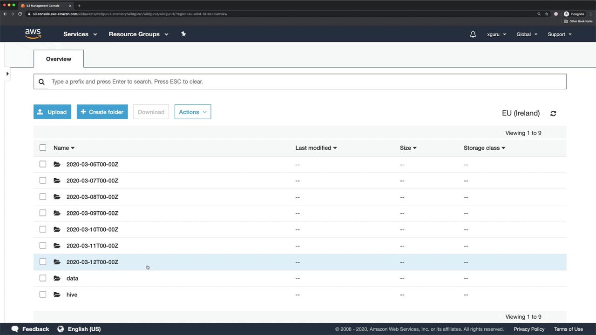Open the Global region dropdown
Screen dimensions: 596x335
[527, 34]
